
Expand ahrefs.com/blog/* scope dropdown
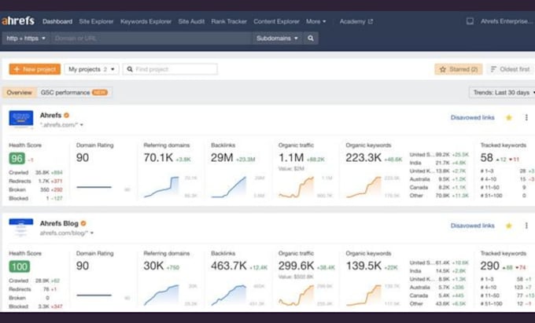coord(67,233)
